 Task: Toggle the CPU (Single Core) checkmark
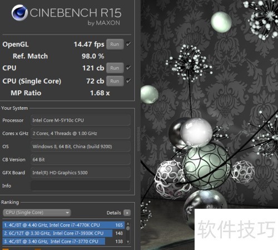point(128,81)
